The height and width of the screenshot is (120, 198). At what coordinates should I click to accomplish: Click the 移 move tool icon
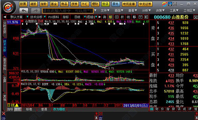coord(134,17)
